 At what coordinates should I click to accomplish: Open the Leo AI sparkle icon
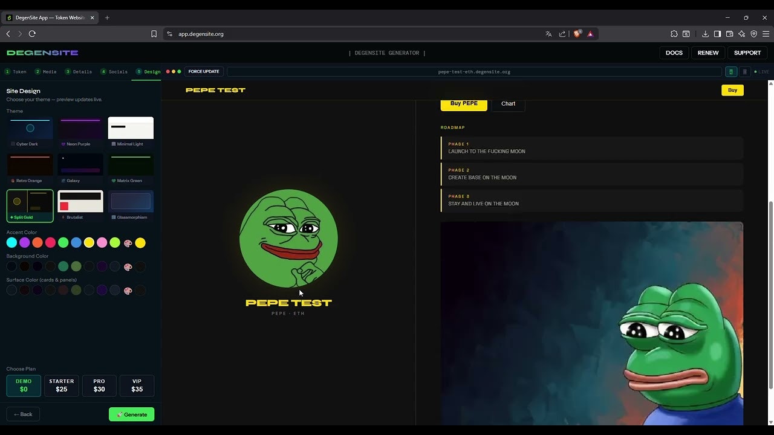741,34
